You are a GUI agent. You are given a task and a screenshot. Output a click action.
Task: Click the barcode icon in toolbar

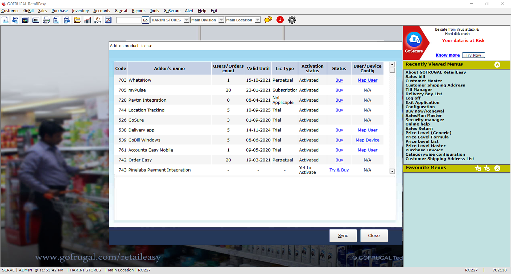[x=36, y=20]
